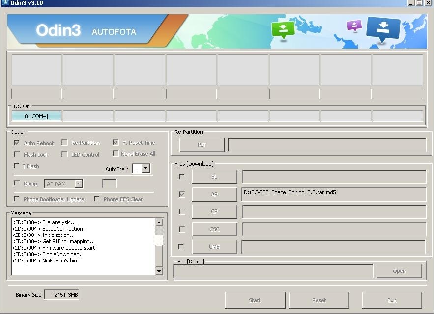Select the 0:[COM4] port box
This screenshot has width=434, height=314.
36,116
